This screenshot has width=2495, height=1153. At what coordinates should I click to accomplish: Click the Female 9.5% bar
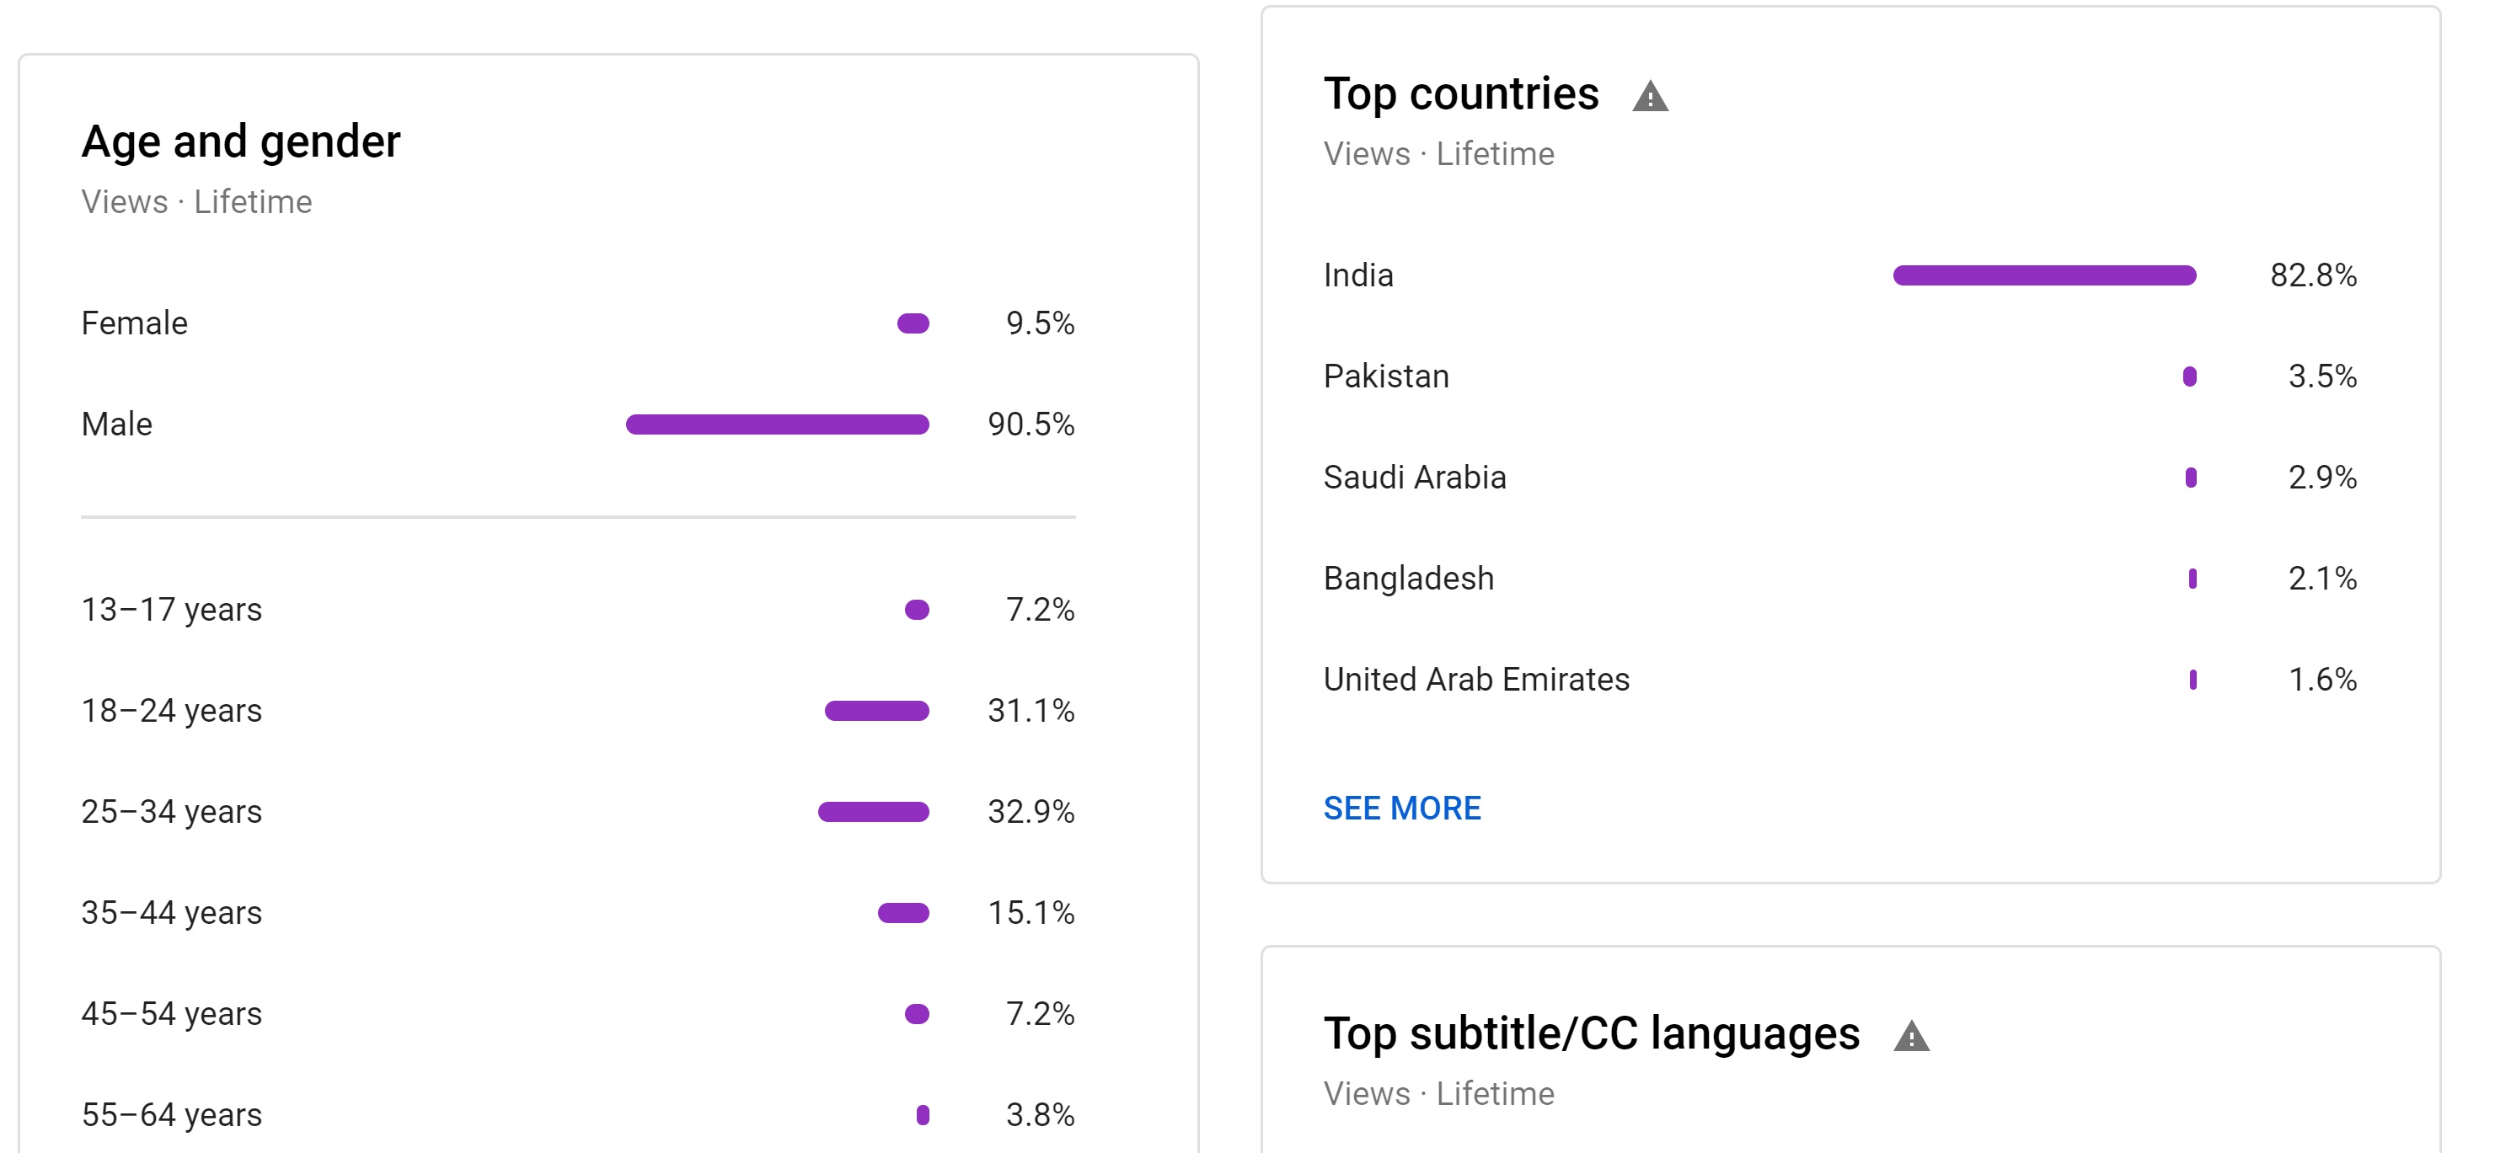coord(913,323)
